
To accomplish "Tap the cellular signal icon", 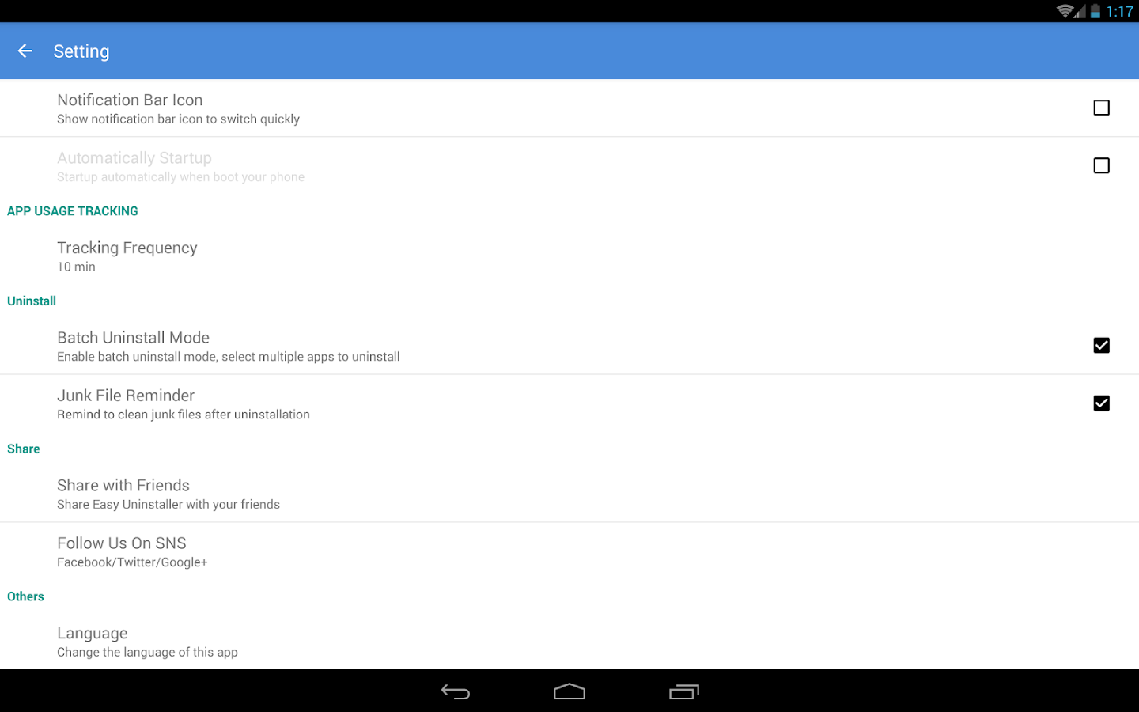I will (x=1080, y=11).
